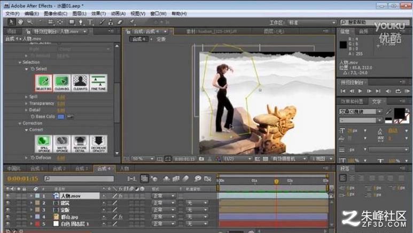Jump to last frame in preview
This screenshot has width=413, height=233.
pyautogui.click(x=378, y=91)
